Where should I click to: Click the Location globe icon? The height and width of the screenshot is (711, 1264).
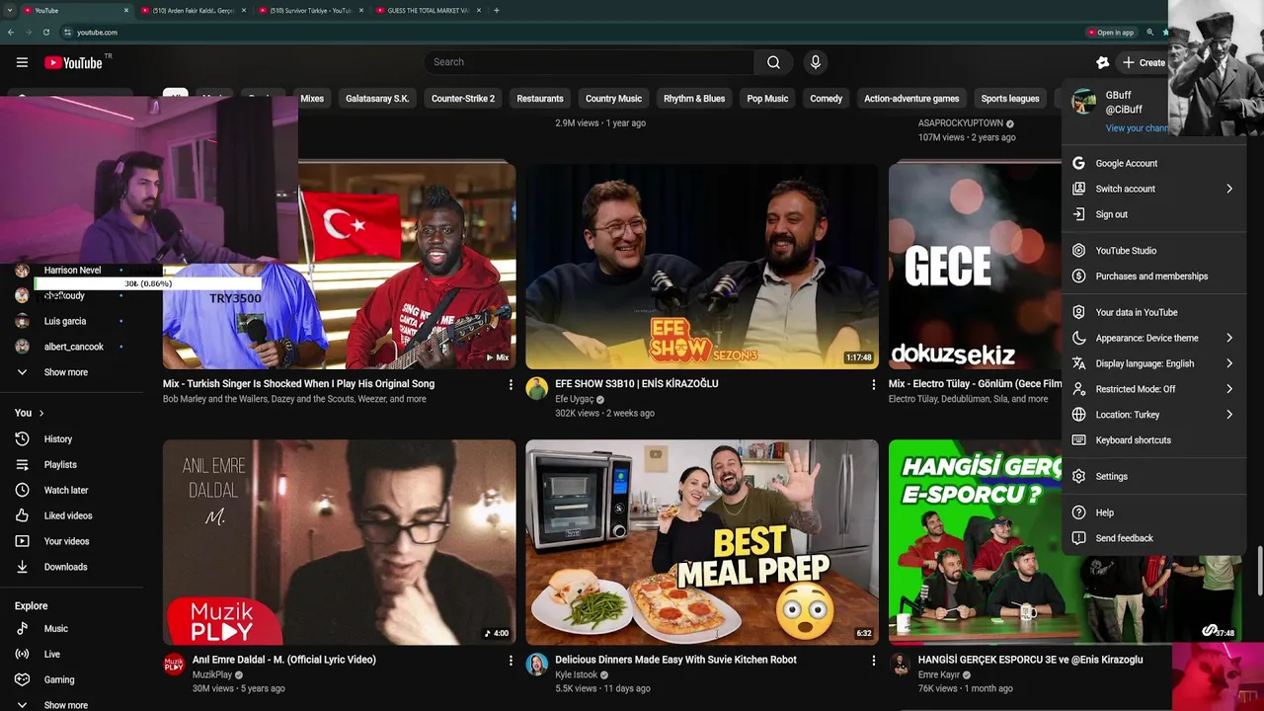coord(1078,415)
